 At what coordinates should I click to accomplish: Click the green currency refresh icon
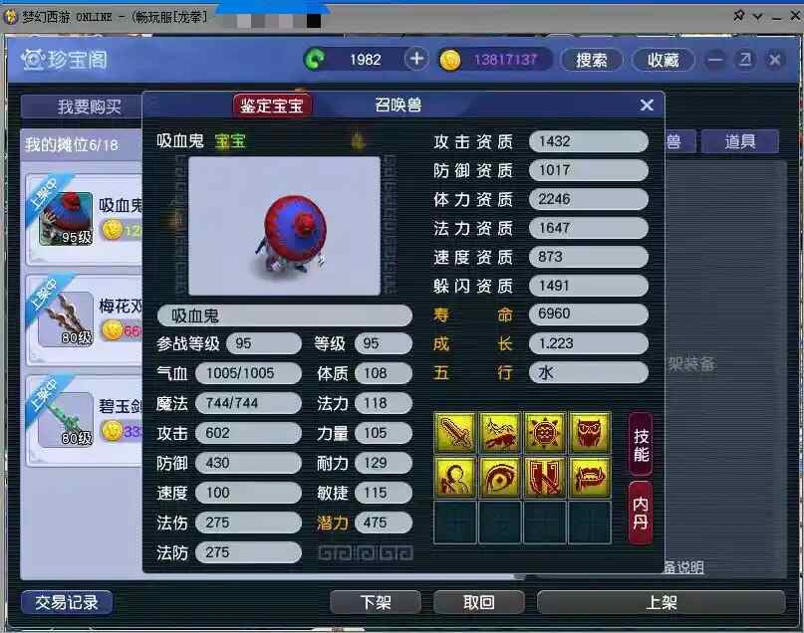pyautogui.click(x=315, y=60)
